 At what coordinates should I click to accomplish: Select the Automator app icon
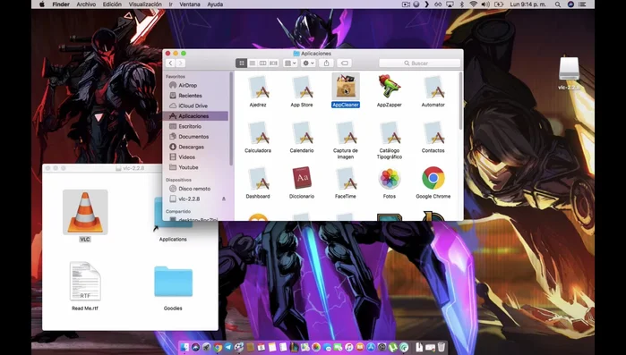433,87
